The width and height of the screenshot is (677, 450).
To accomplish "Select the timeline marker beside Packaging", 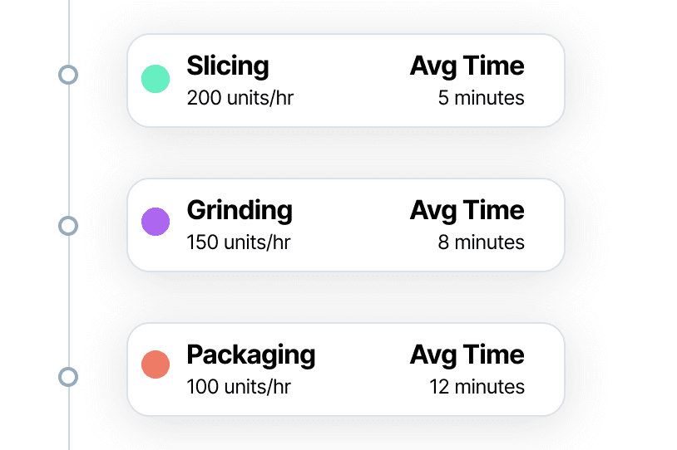I will (68, 377).
